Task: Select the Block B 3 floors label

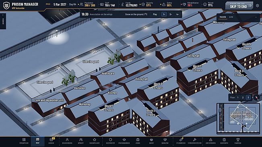Action: click(x=239, y=73)
